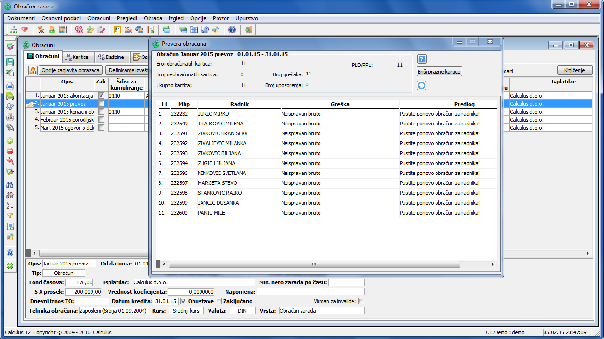Open the organization chart icon in the main toolbar
This screenshot has height=339, width=604.
[x=14, y=30]
